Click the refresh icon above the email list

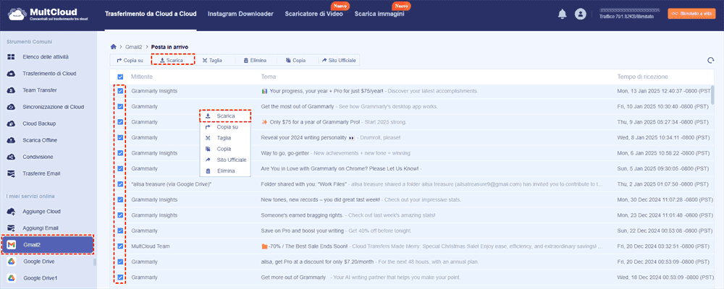pos(711,61)
